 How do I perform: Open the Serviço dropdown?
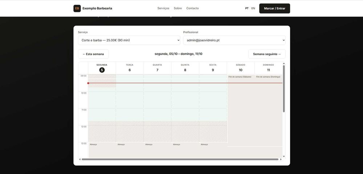pos(129,40)
